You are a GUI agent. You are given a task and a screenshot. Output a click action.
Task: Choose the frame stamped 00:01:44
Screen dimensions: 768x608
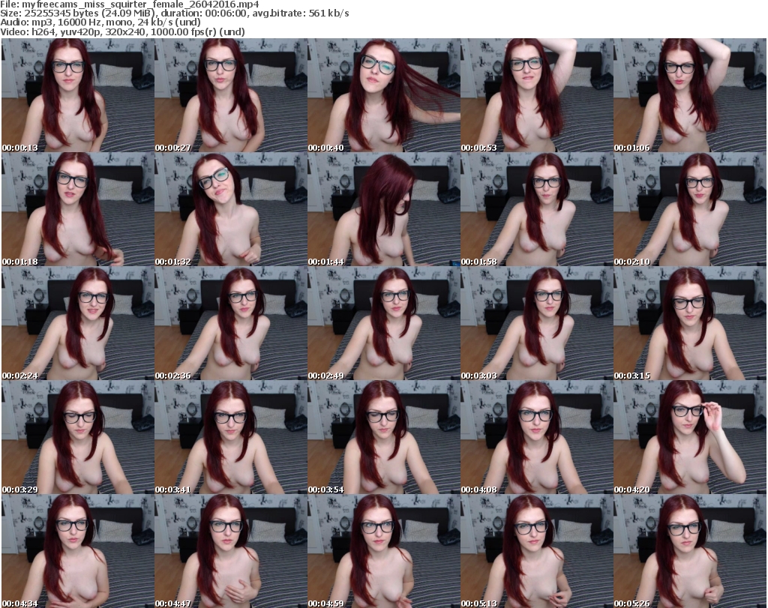pos(384,209)
